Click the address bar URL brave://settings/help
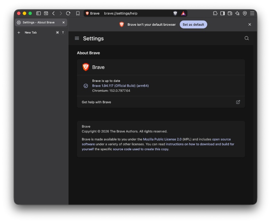Viewport: 271px width, 223px height. coord(121,13)
